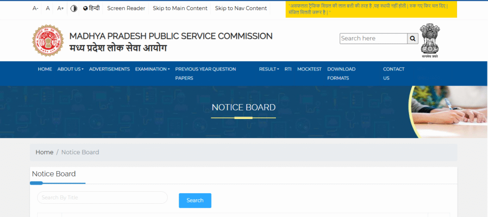Switch language to Hindi
This screenshot has width=488, height=217.
click(91, 8)
